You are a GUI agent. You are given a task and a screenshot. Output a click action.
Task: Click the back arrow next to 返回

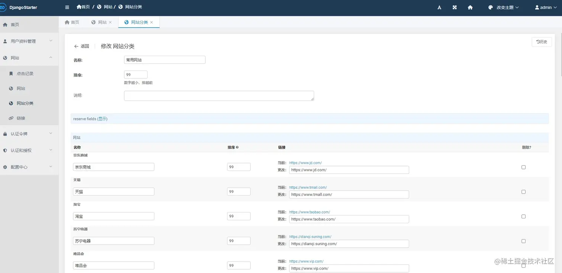pyautogui.click(x=76, y=46)
